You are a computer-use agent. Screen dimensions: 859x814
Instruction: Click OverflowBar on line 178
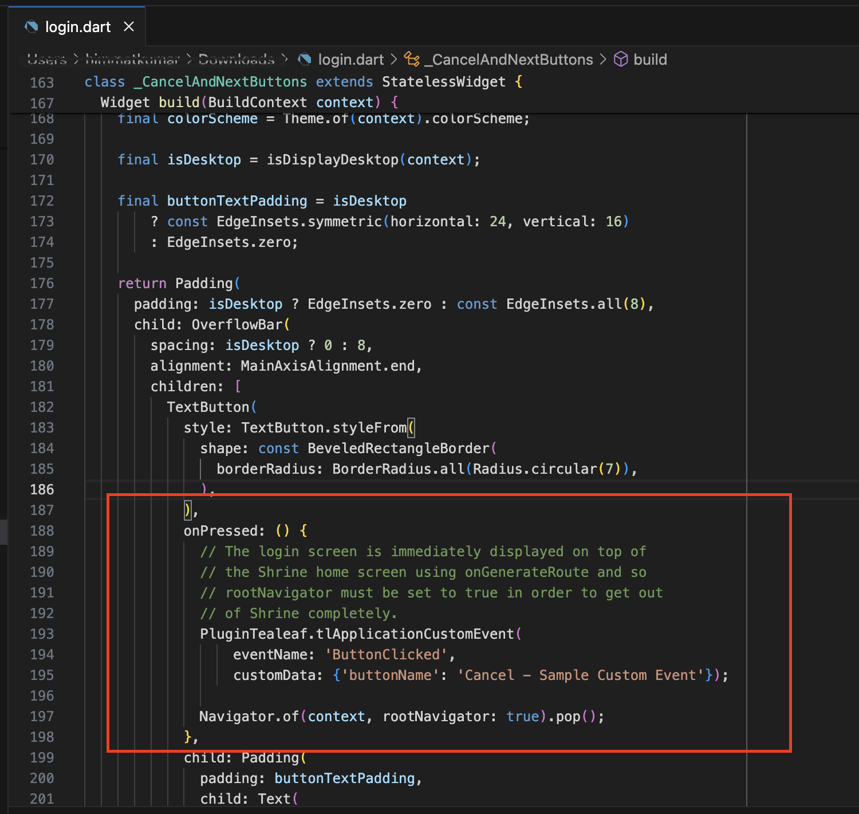pos(237,325)
